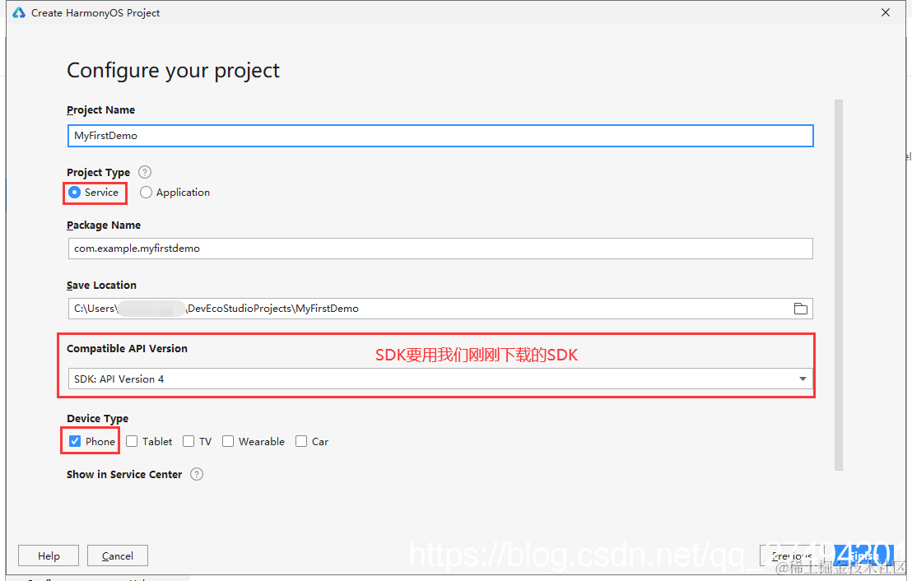Click the Show in Service Center help icon

coord(198,474)
